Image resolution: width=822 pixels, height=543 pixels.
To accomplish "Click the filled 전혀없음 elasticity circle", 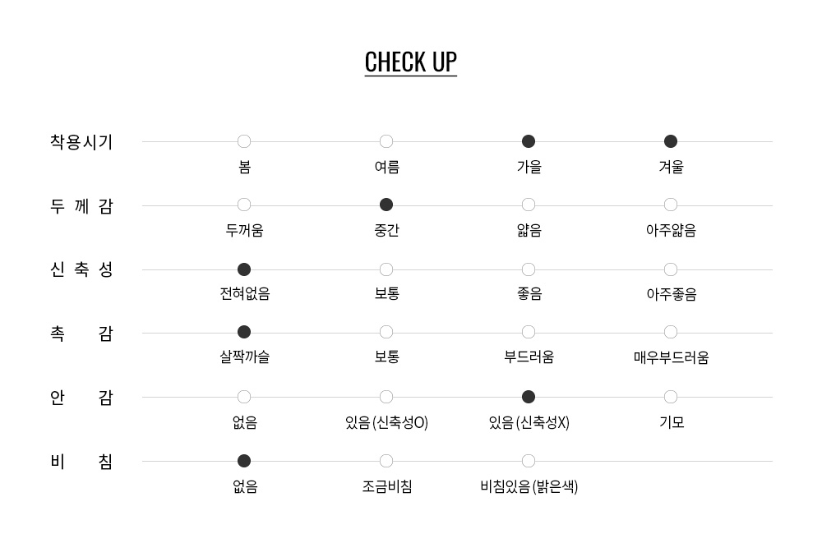I will tap(244, 269).
